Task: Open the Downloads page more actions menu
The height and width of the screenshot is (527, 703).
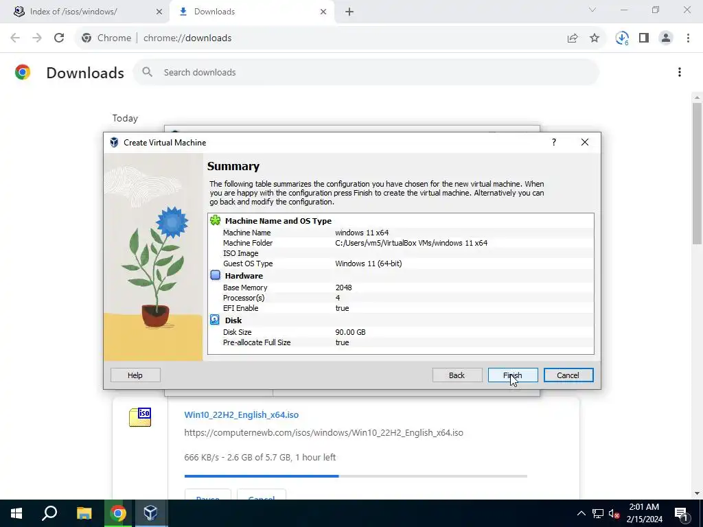Action: 680,72
